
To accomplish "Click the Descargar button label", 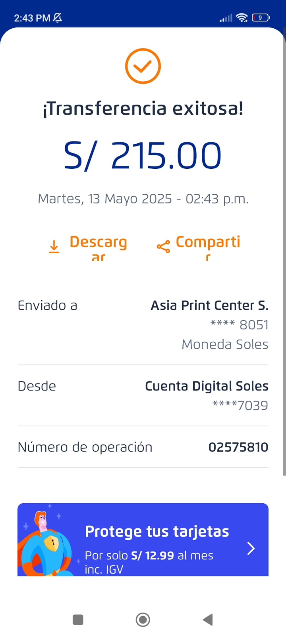I will (x=98, y=242).
